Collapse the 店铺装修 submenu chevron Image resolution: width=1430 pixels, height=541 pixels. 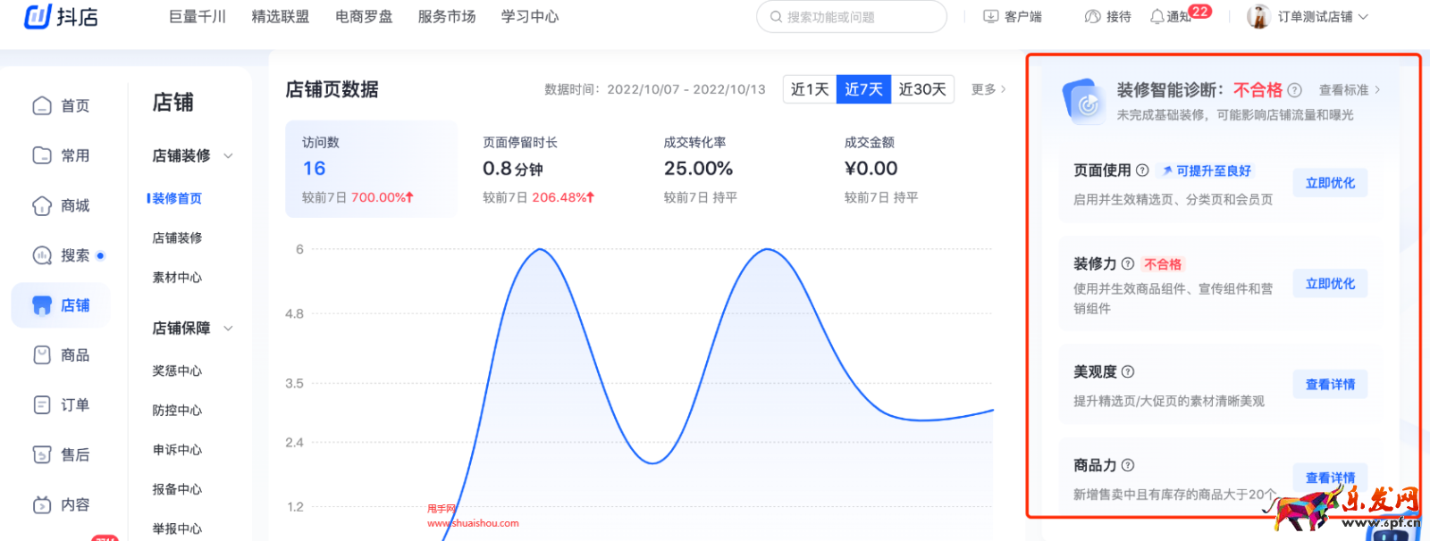229,156
